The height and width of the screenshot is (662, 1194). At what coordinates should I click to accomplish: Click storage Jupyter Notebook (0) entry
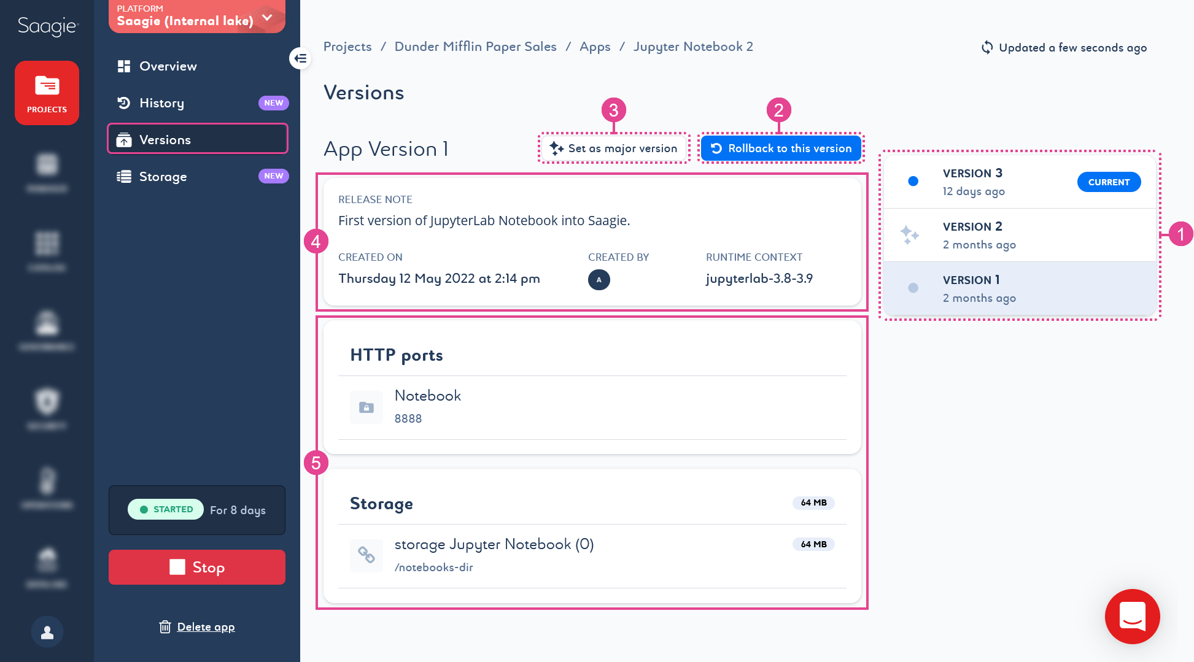coord(494,544)
